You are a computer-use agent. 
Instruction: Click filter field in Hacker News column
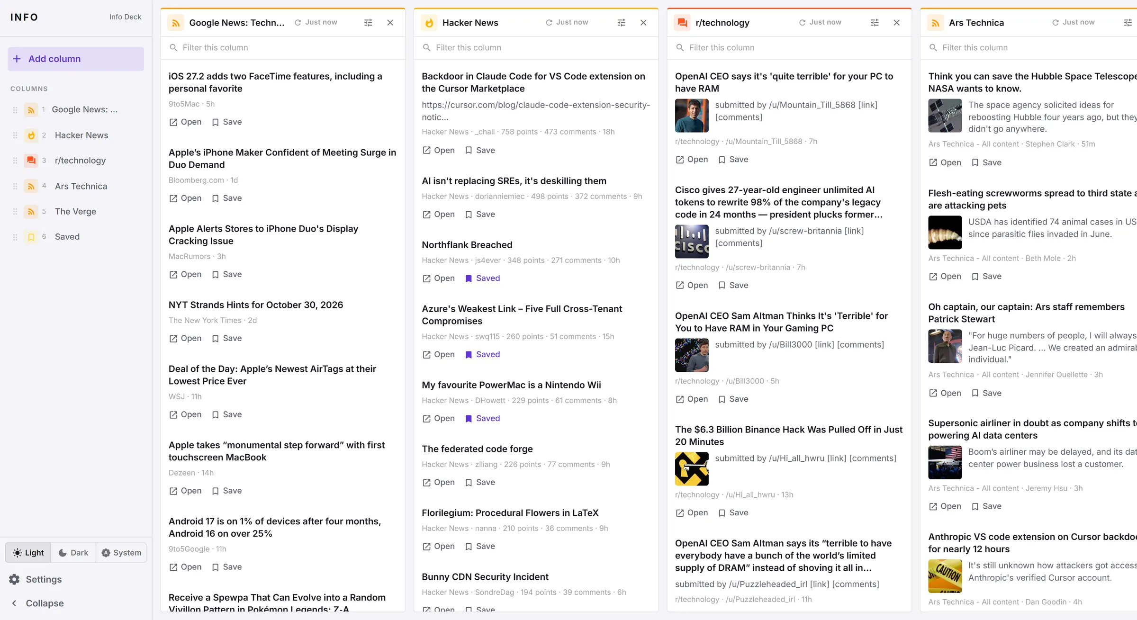point(536,48)
